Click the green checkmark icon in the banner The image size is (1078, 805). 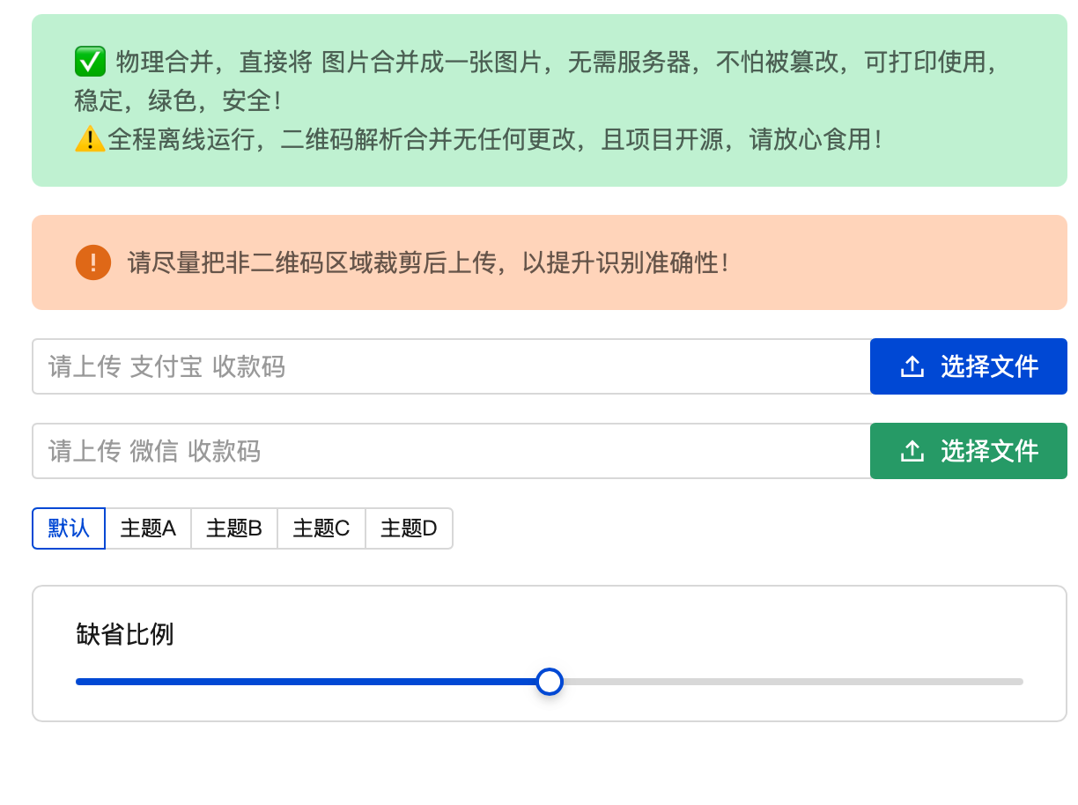pos(90,62)
